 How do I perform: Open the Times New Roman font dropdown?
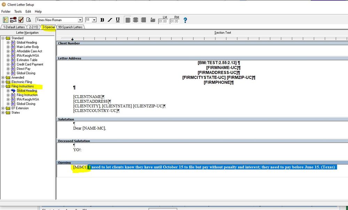tap(80, 20)
